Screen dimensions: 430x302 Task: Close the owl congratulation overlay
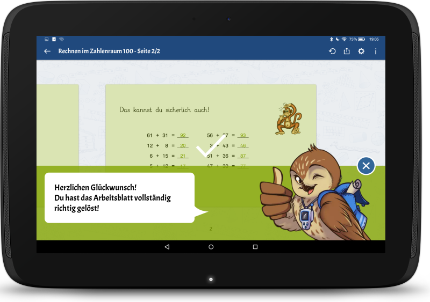coord(366,166)
